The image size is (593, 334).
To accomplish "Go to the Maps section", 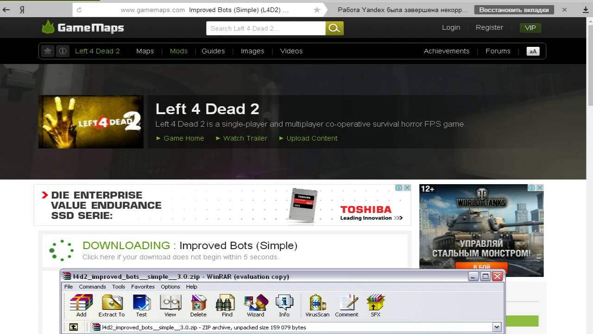I will point(145,51).
